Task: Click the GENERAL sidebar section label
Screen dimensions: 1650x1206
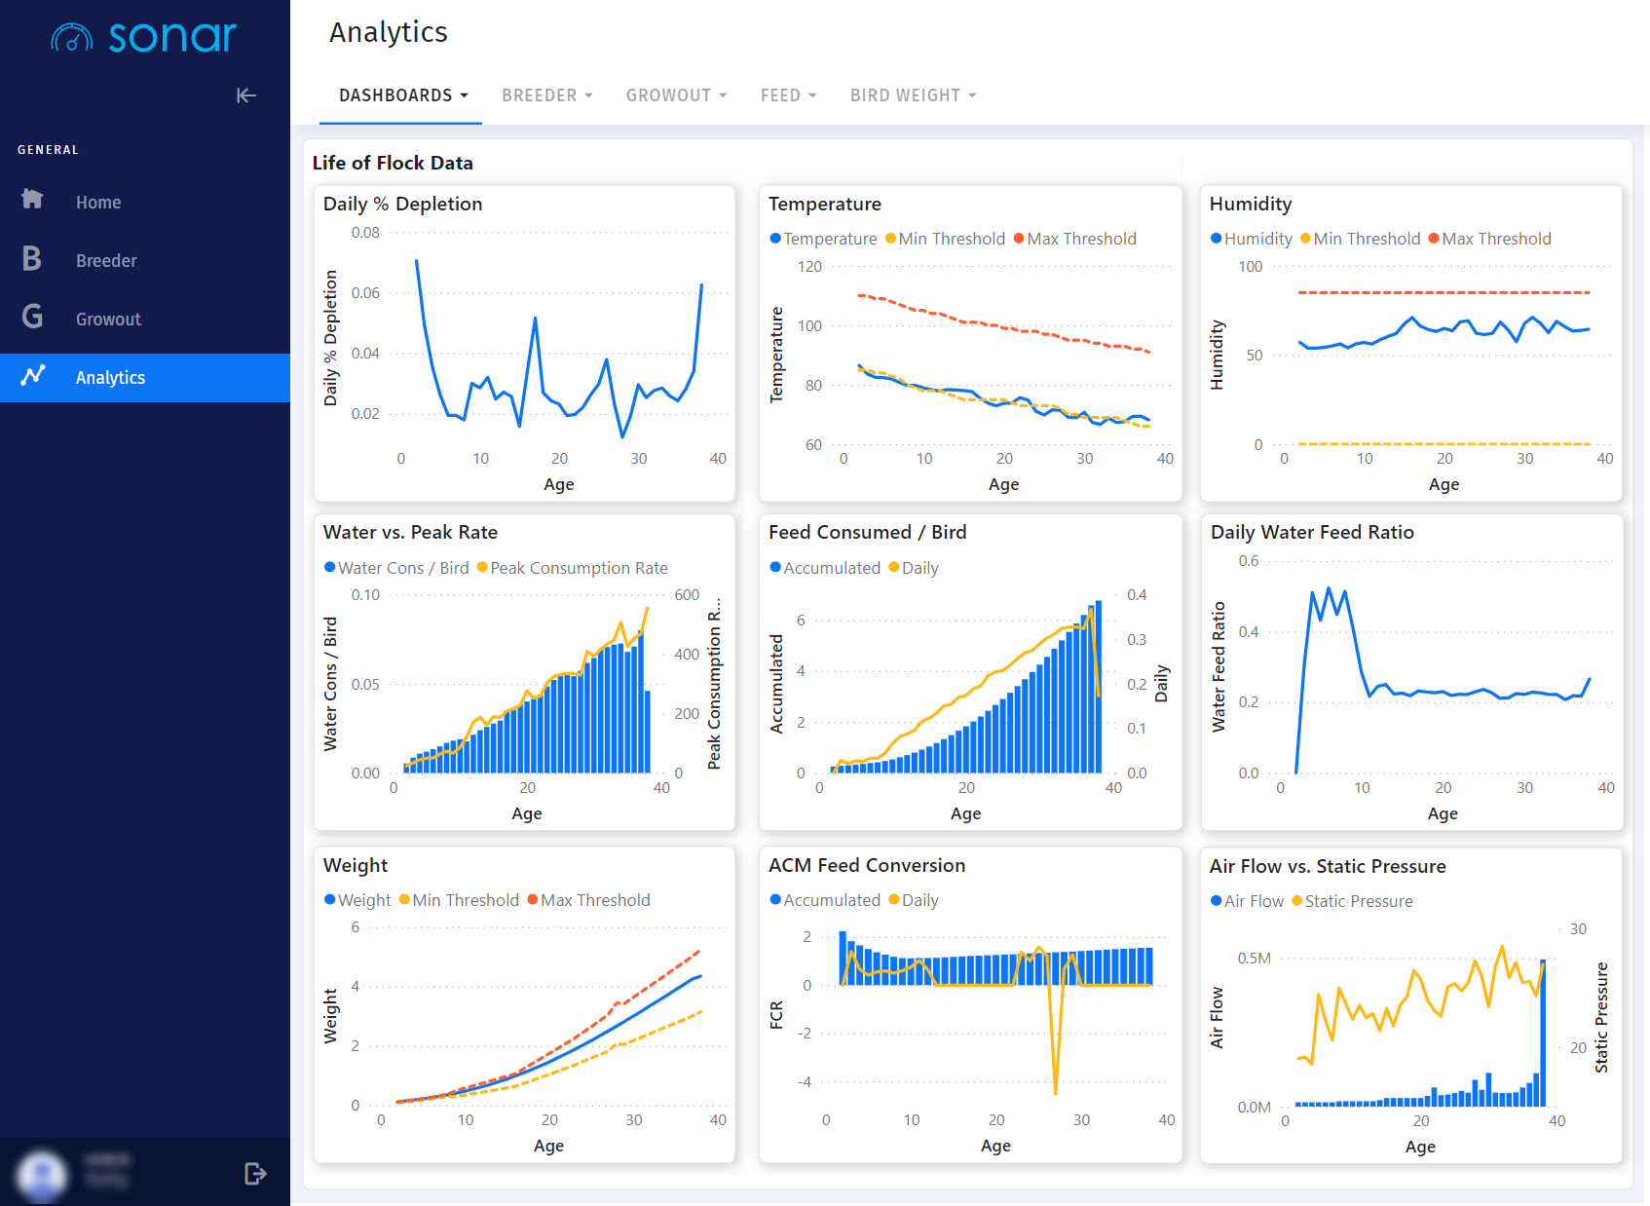Action: 48,150
